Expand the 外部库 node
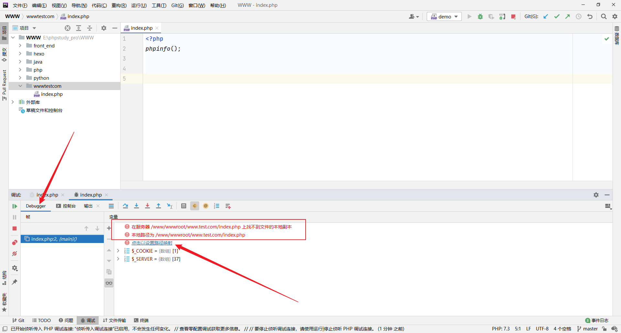 (13, 102)
